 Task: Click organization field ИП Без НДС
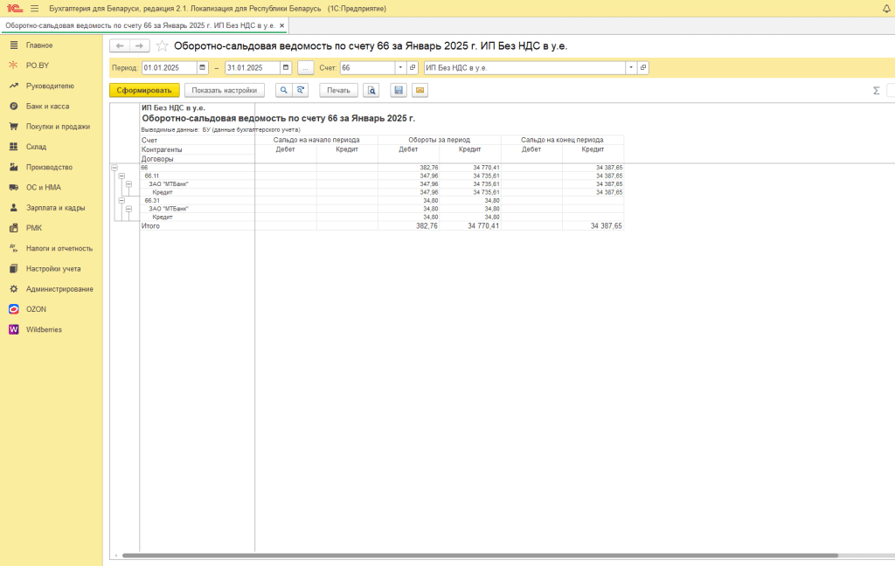coord(524,67)
